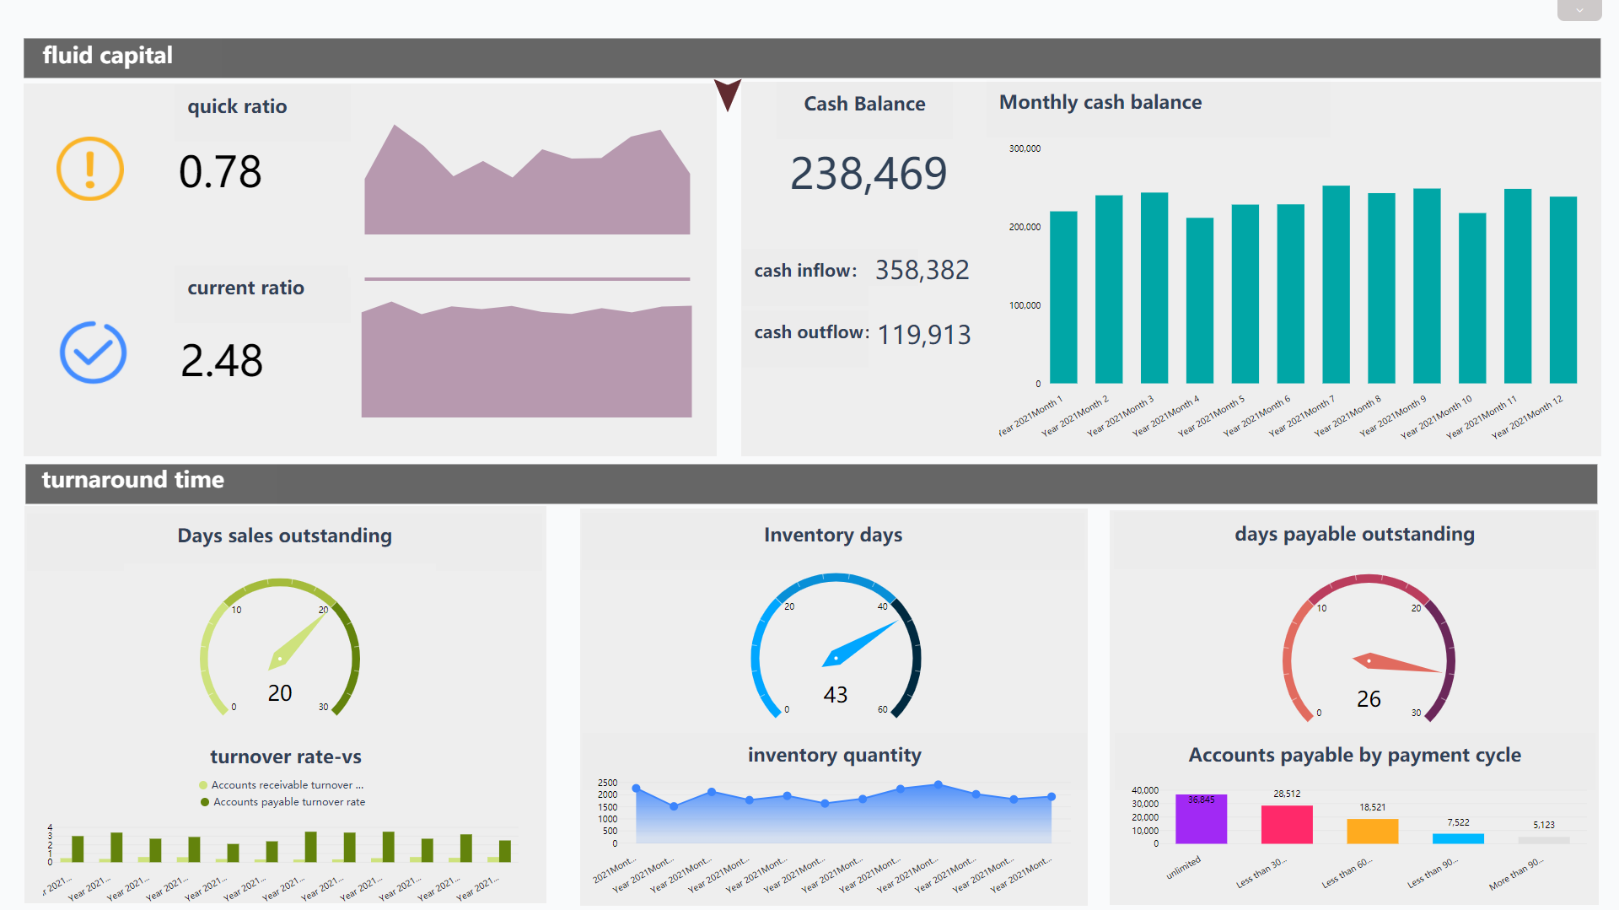The width and height of the screenshot is (1619, 910).
Task: Click the Days sales outstanding value 20
Action: pyautogui.click(x=280, y=693)
